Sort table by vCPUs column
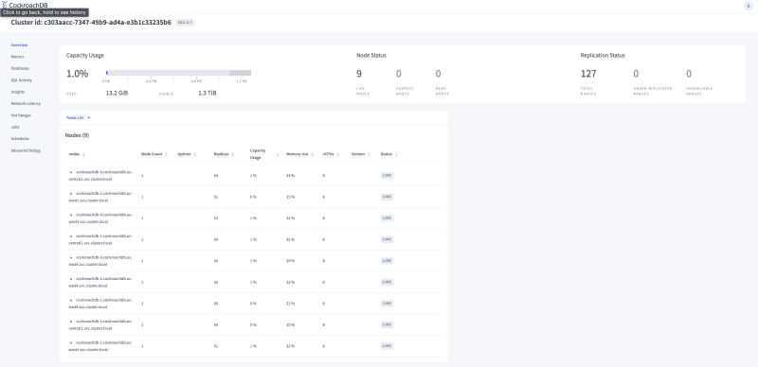 tap(331, 154)
